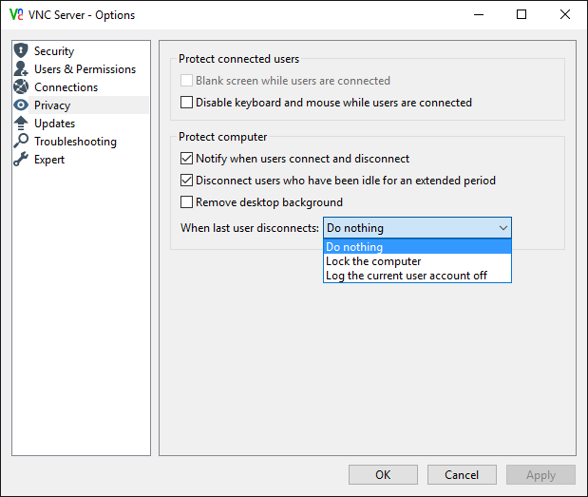Enable Disable keyboard and mouse checkbox
588x497 pixels.
(x=187, y=103)
